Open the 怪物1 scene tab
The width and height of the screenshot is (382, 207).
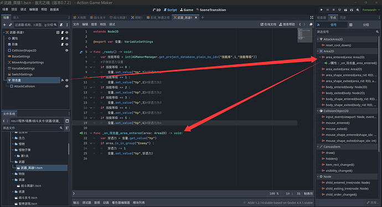pyautogui.click(x=137, y=18)
